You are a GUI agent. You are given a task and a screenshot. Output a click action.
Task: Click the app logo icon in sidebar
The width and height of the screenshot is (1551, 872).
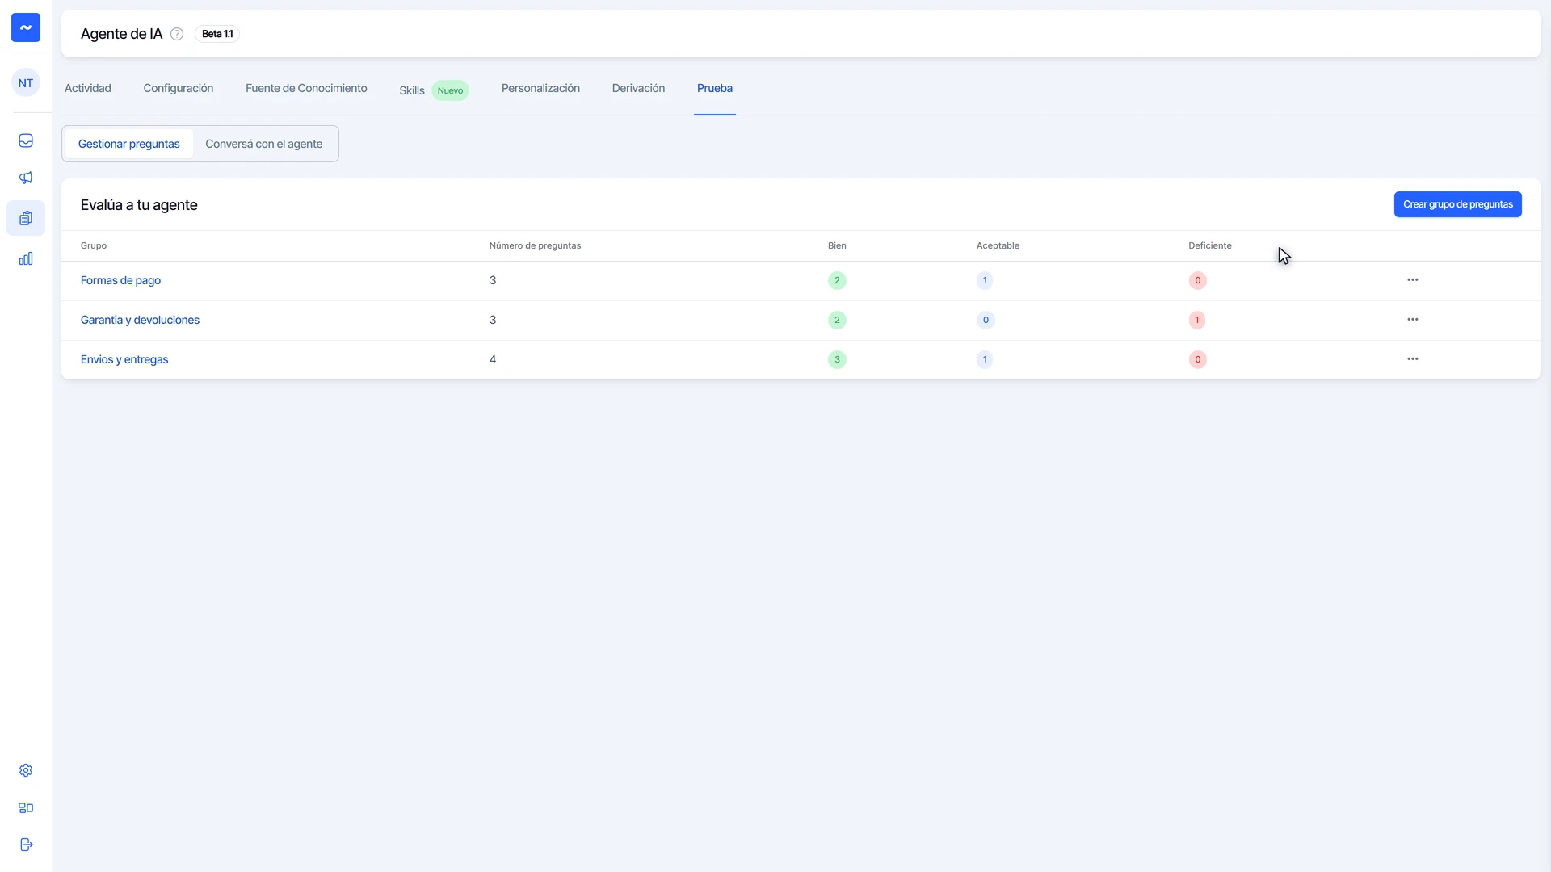26,27
